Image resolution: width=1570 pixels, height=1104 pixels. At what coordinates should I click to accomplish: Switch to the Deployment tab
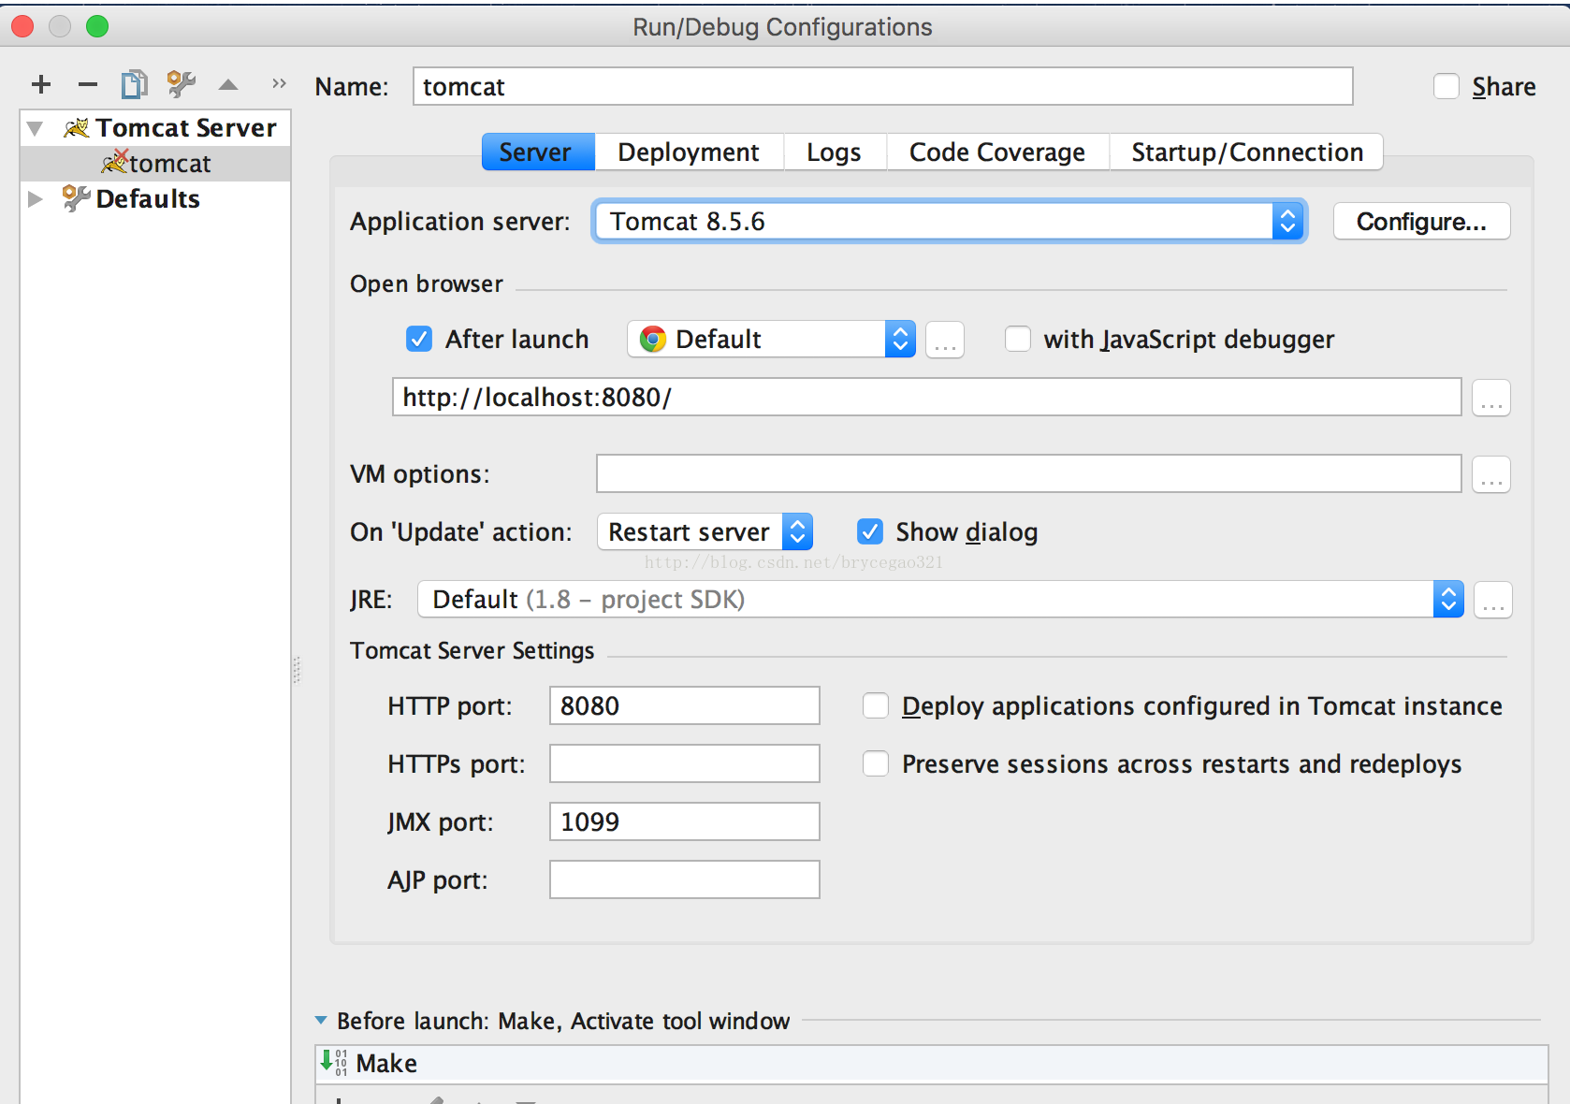689,152
